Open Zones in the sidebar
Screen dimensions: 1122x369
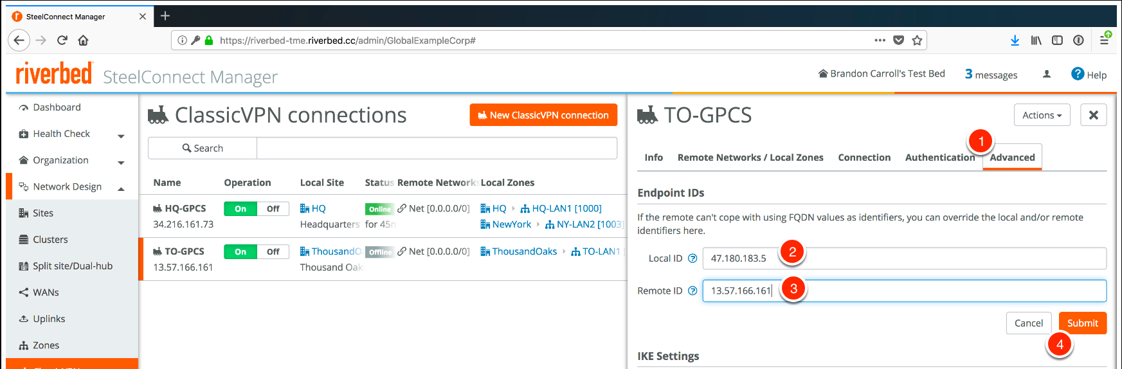coord(46,345)
